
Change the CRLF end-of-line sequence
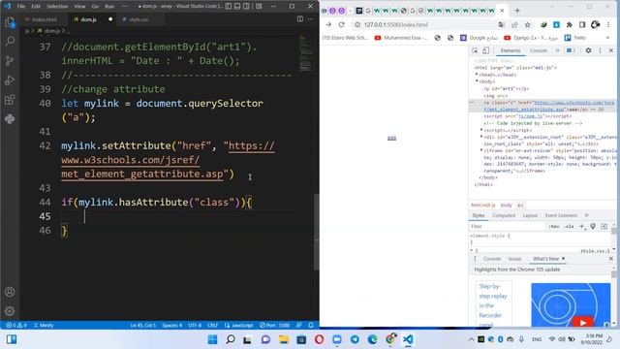pos(213,326)
